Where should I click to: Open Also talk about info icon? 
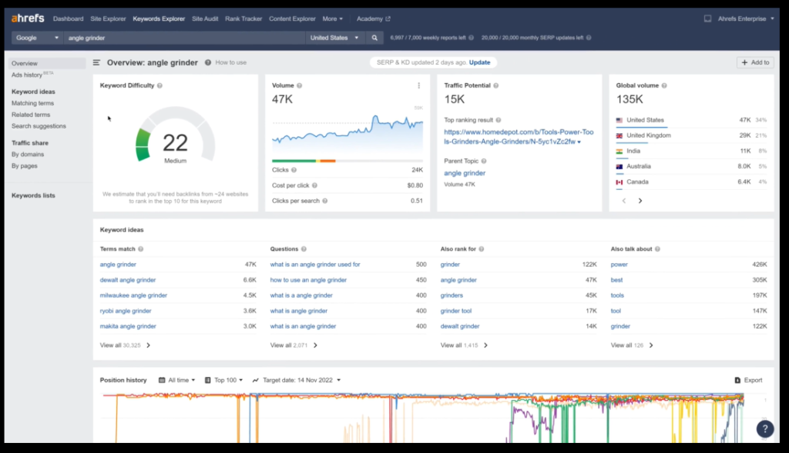coord(658,249)
